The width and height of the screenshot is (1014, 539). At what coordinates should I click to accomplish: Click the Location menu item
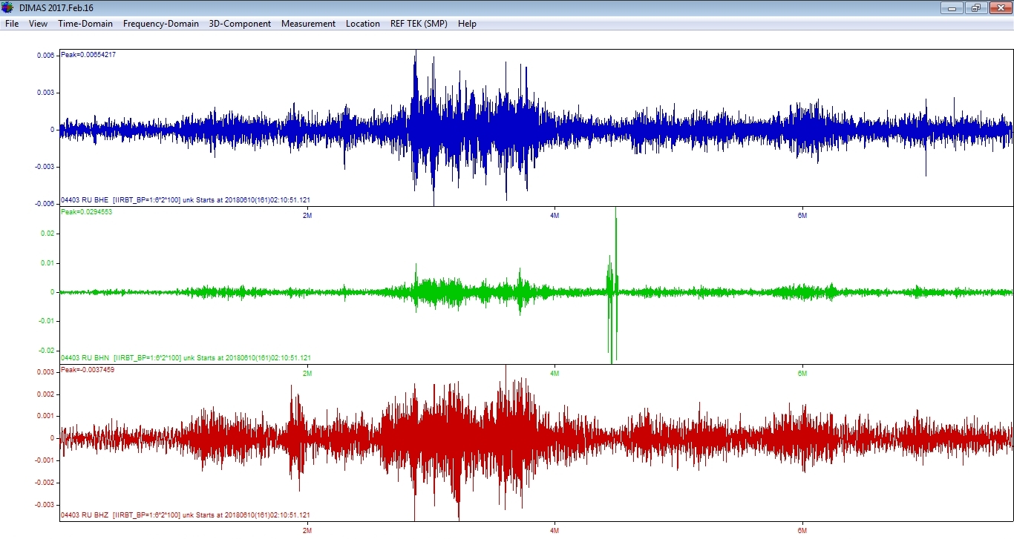[x=362, y=24]
